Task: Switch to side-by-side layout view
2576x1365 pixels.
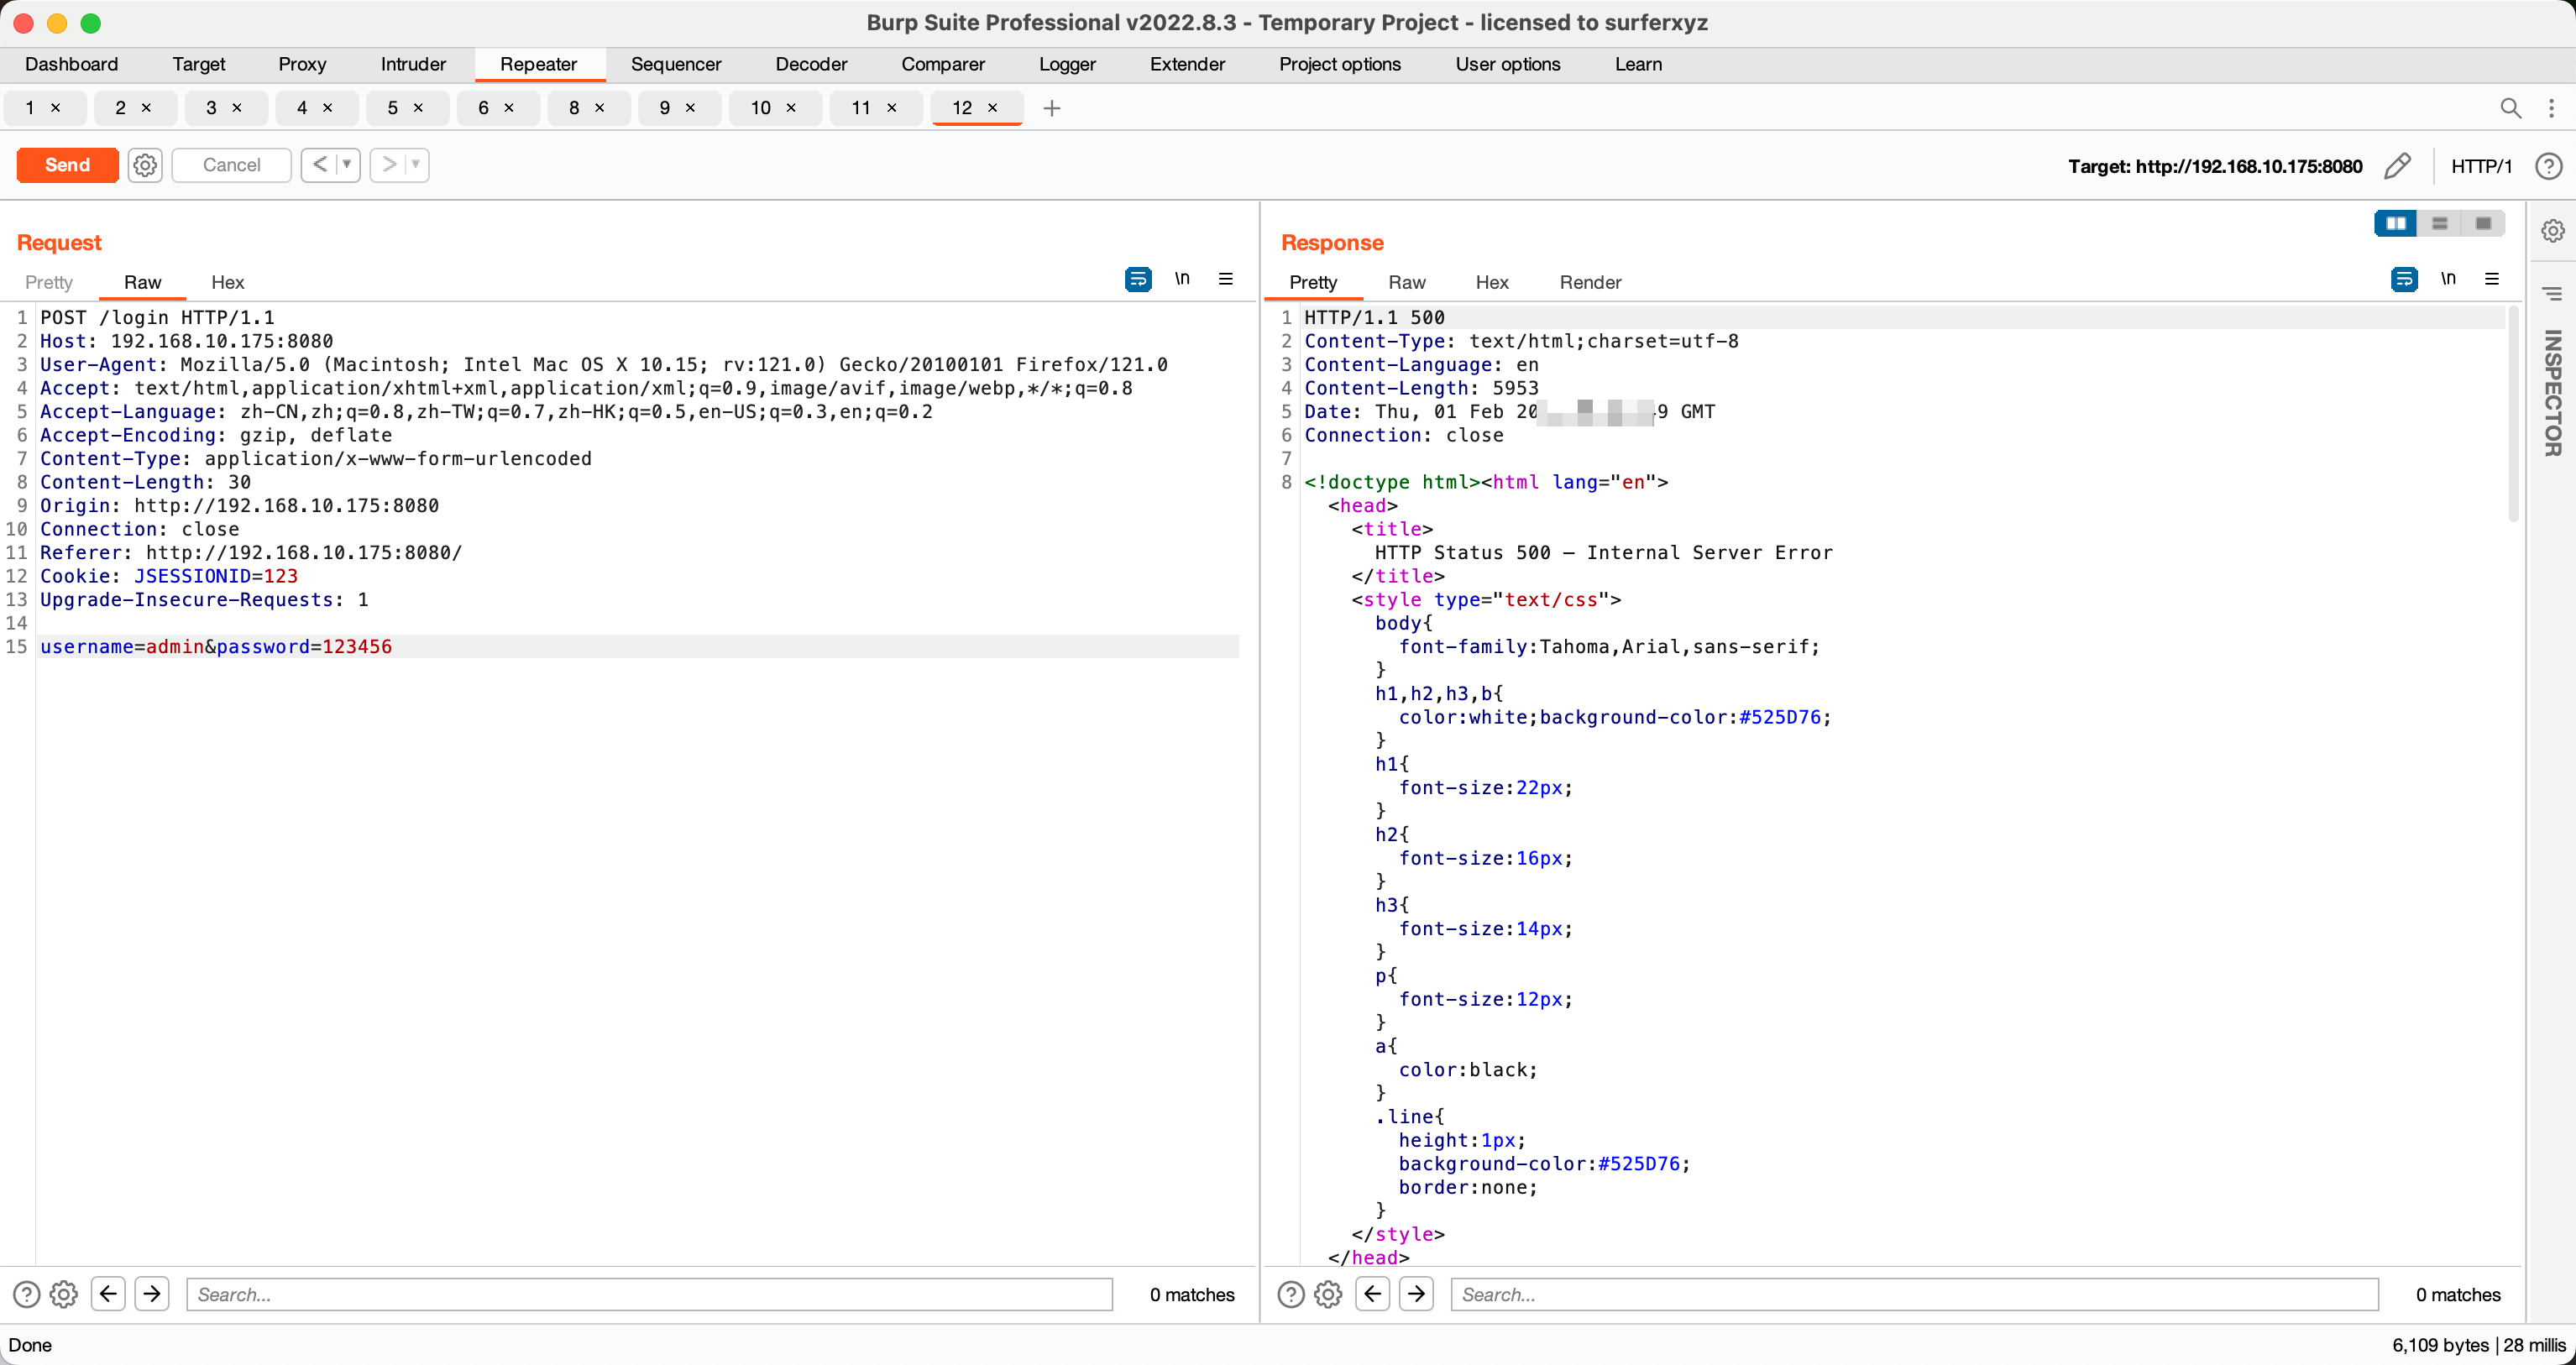Action: coord(2396,223)
